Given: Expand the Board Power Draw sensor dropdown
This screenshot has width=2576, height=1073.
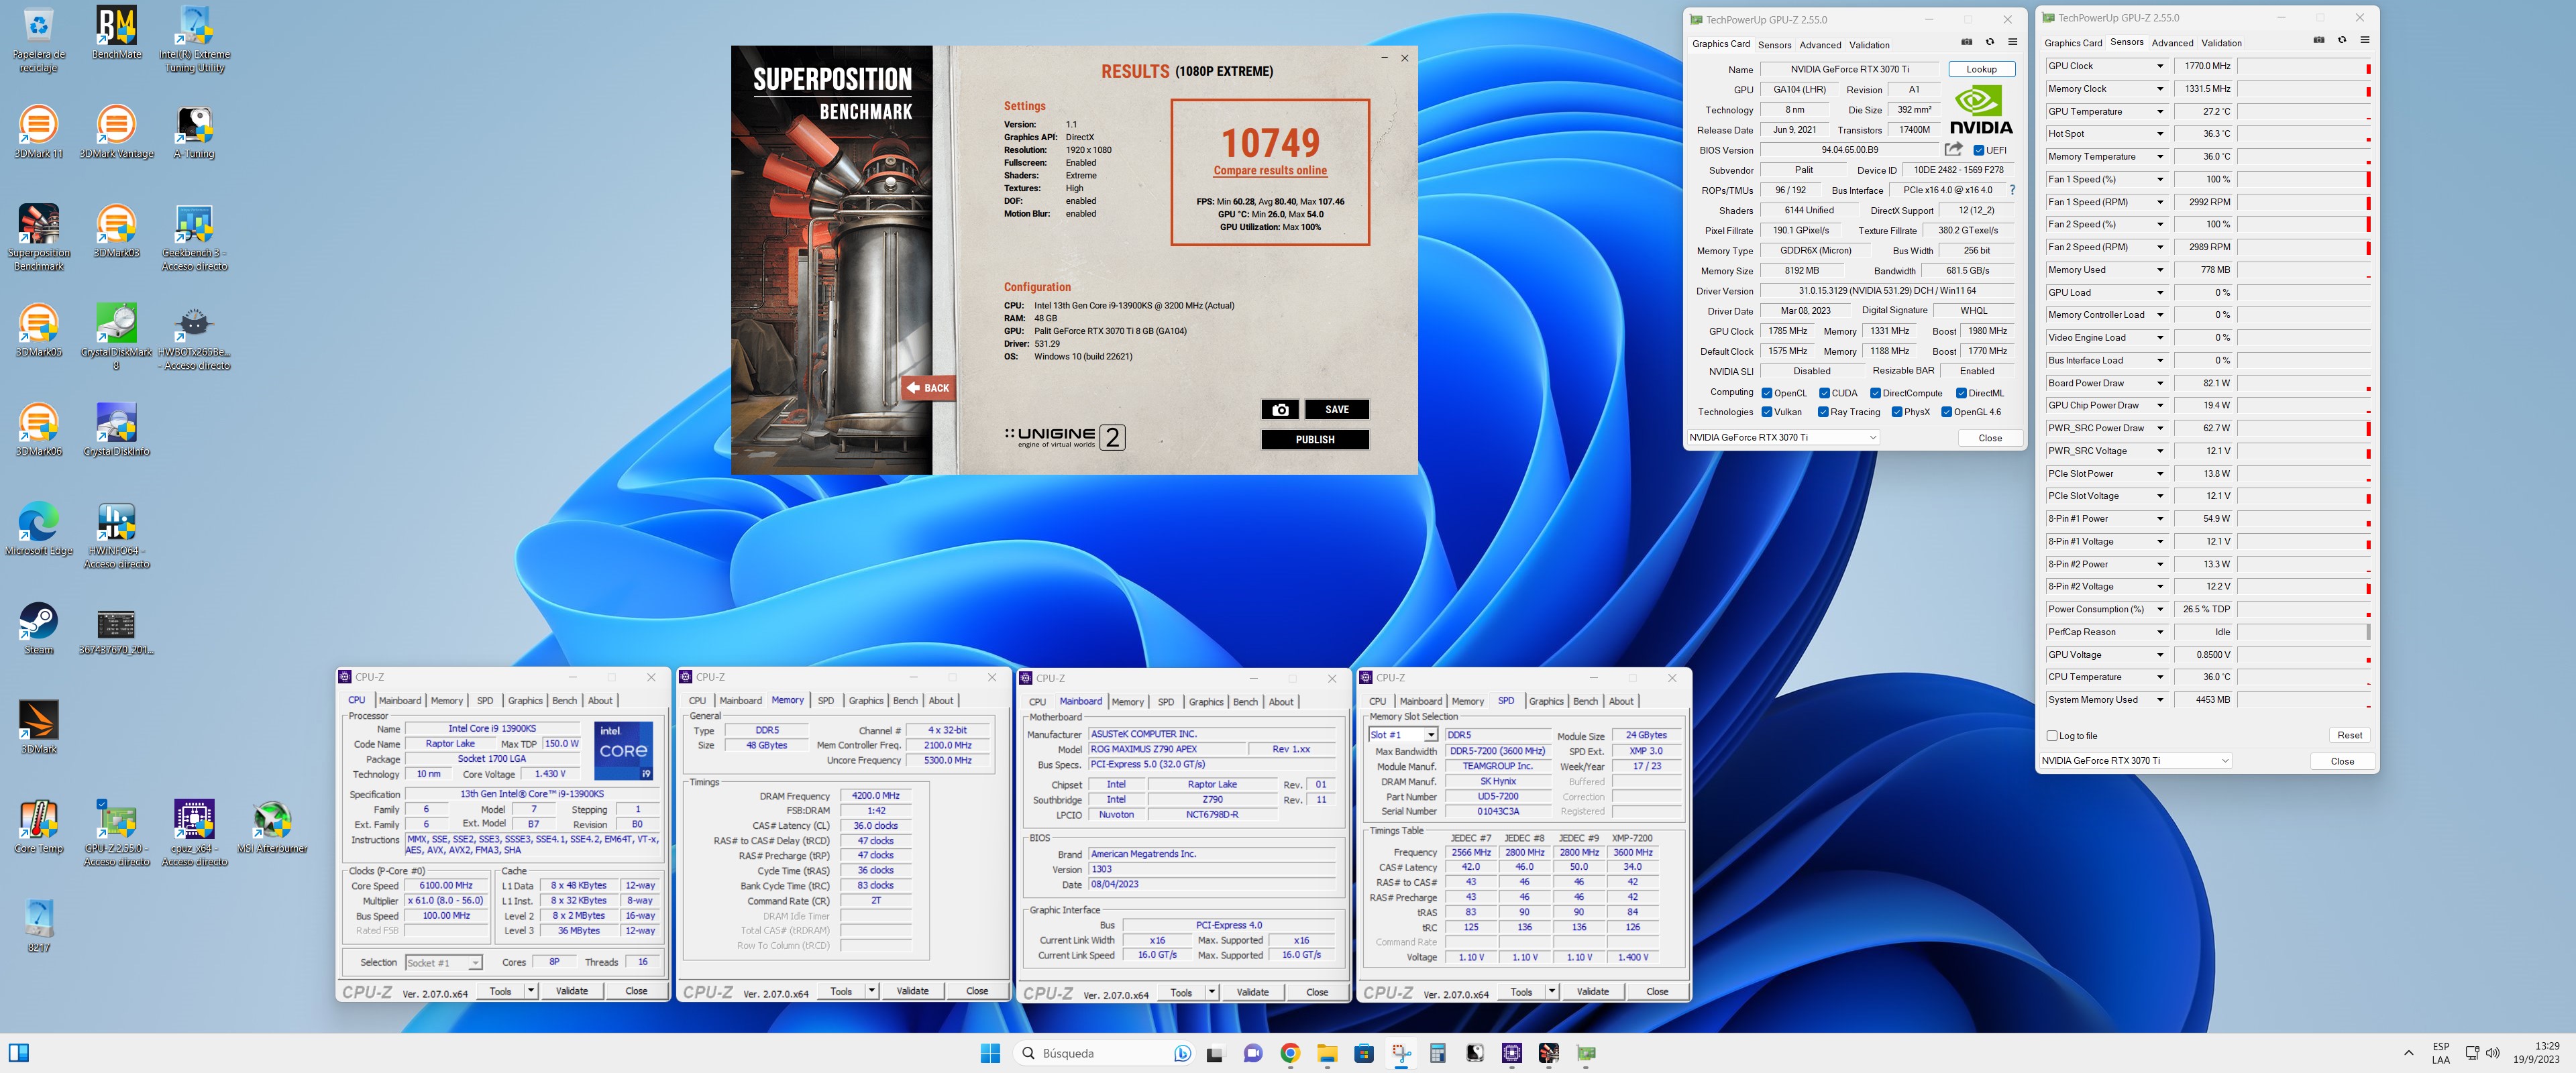Looking at the screenshot, I should click(2160, 383).
